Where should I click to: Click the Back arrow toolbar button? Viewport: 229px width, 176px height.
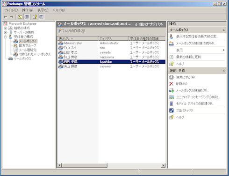coord(6,17)
